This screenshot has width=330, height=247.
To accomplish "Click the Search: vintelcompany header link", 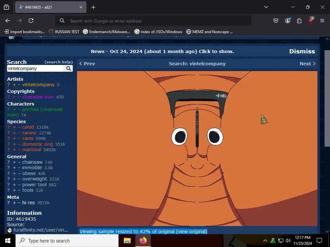I will click(x=197, y=64).
